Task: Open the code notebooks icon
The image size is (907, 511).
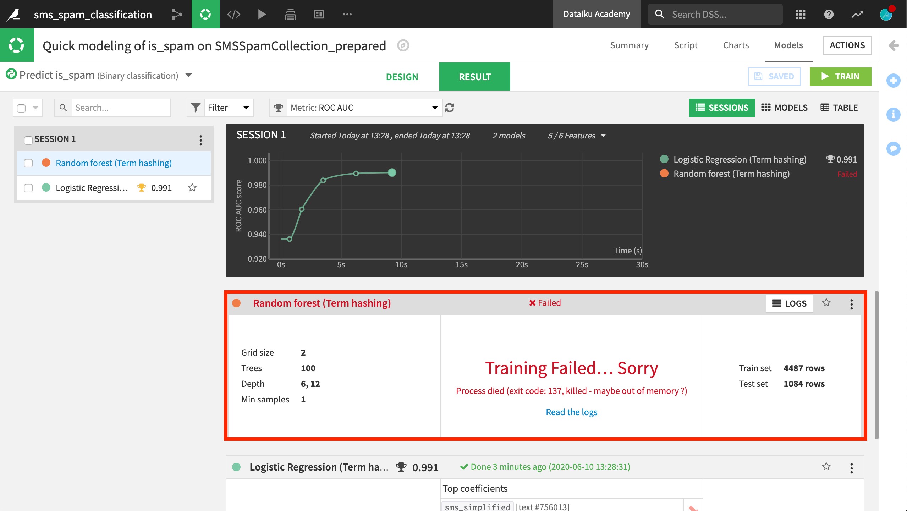Action: click(234, 14)
